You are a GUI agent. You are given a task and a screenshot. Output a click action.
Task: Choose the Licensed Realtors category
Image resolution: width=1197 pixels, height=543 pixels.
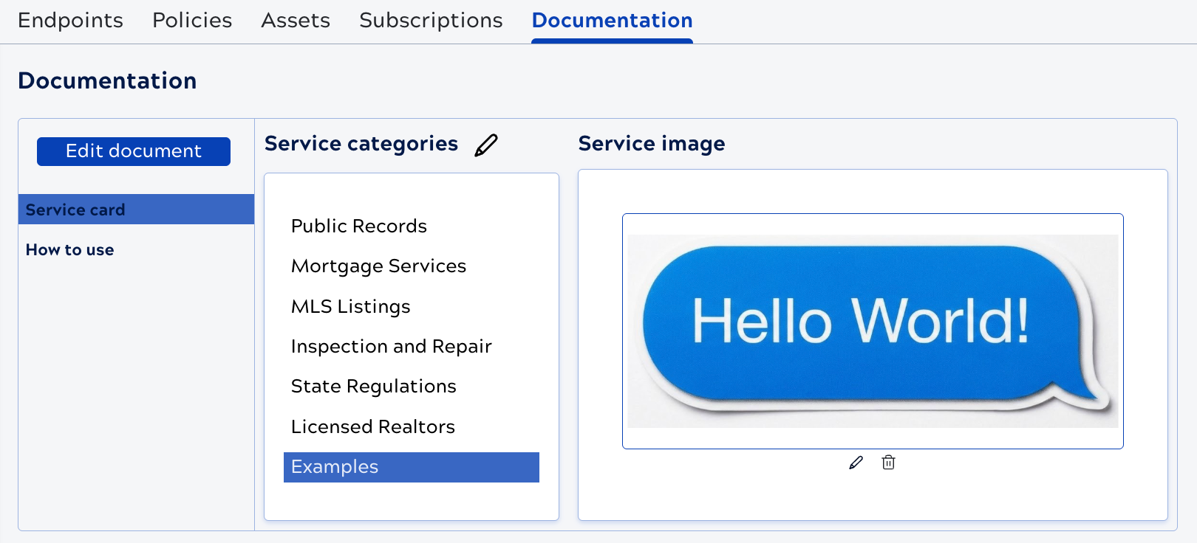point(373,426)
